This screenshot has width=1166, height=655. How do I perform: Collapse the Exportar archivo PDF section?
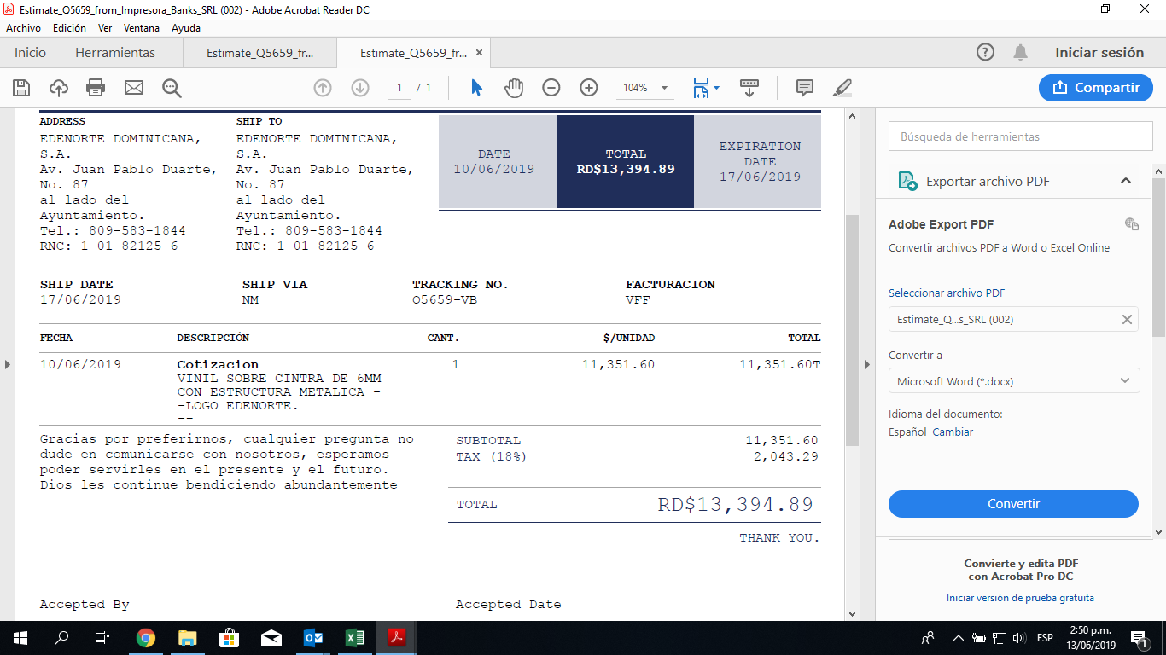[x=1125, y=181]
